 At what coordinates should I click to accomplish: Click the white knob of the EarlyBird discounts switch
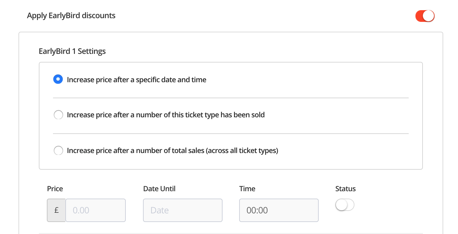click(x=428, y=16)
